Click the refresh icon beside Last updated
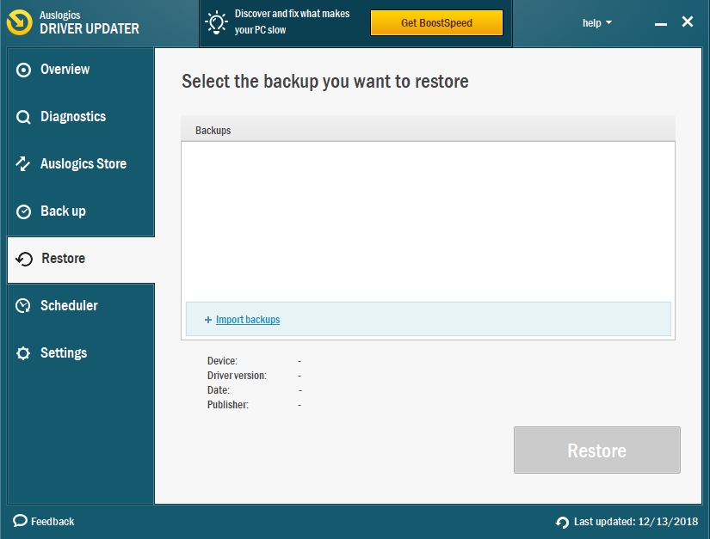 tap(563, 522)
